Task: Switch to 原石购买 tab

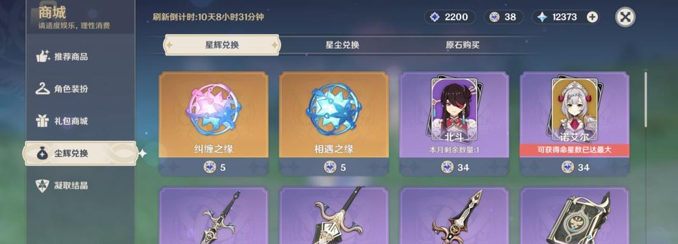Action: point(462,45)
